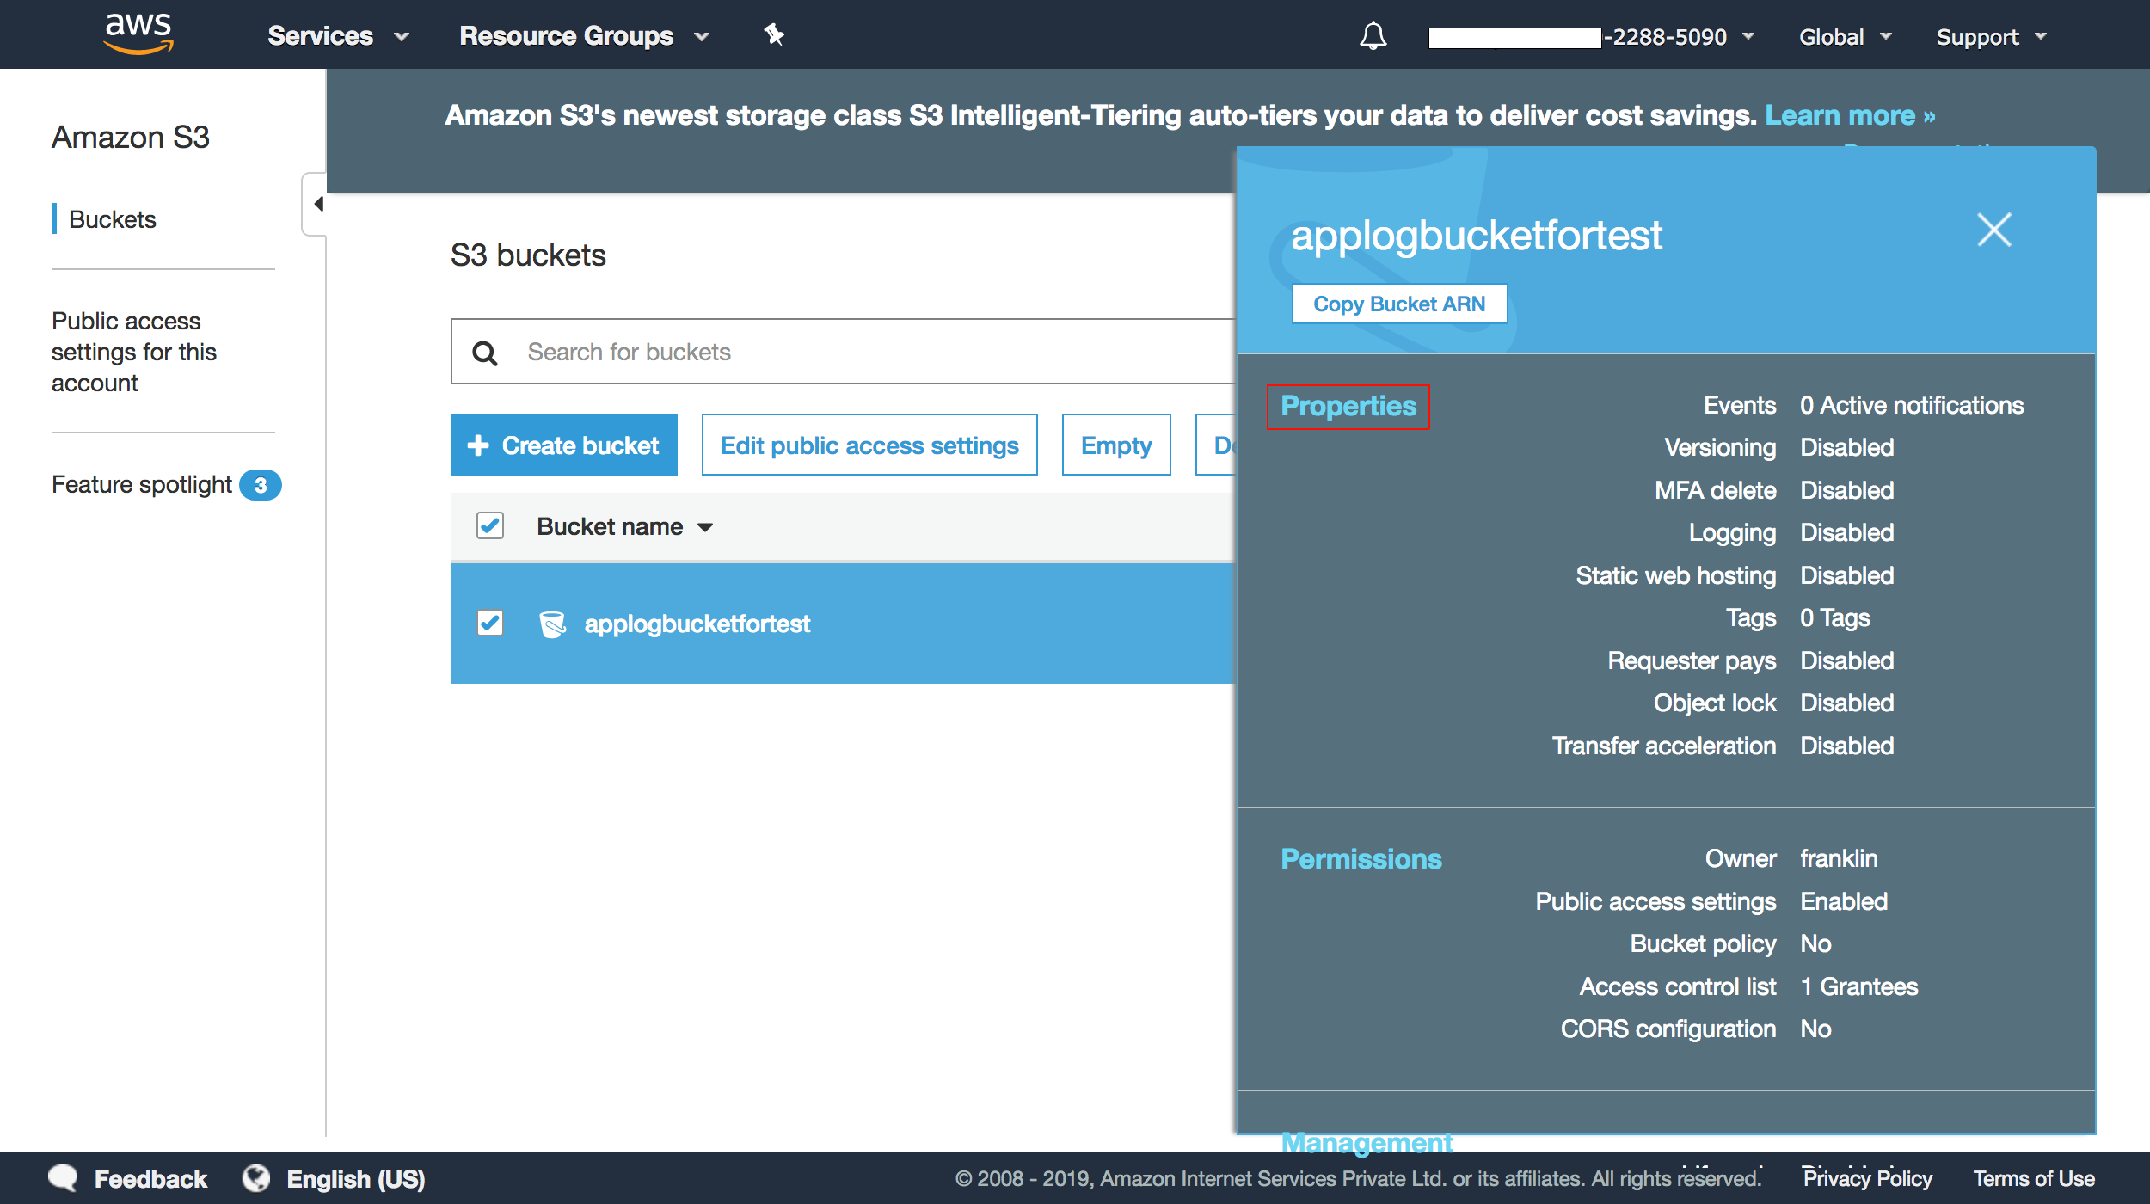
Task: Click the Feedback speech bubble icon
Action: [x=64, y=1177]
